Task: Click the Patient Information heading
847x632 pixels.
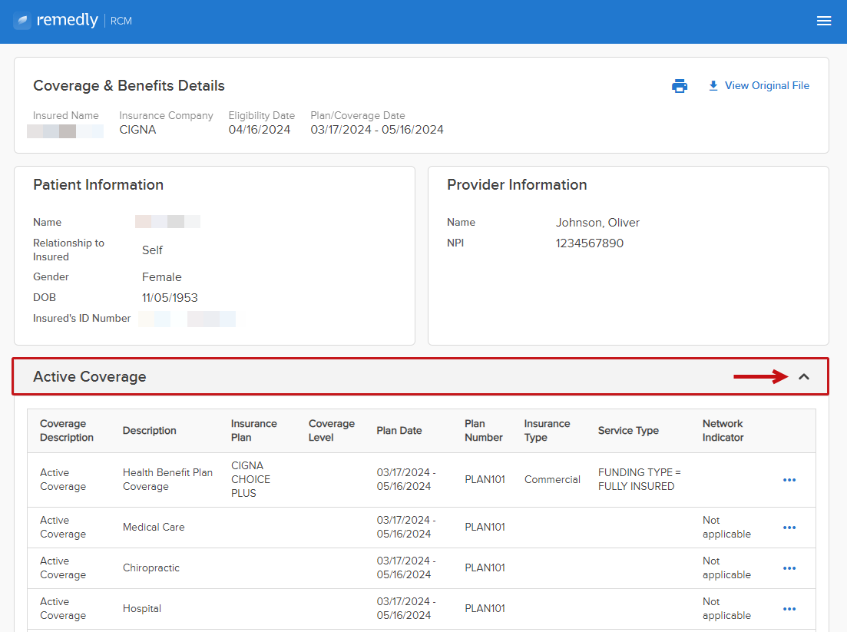Action: click(98, 185)
